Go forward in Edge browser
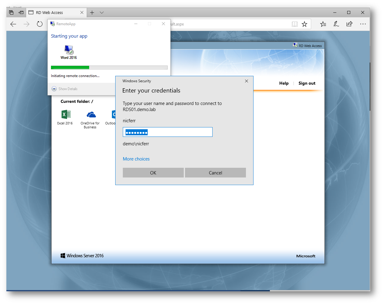The width and height of the screenshot is (383, 304). pyautogui.click(x=26, y=24)
